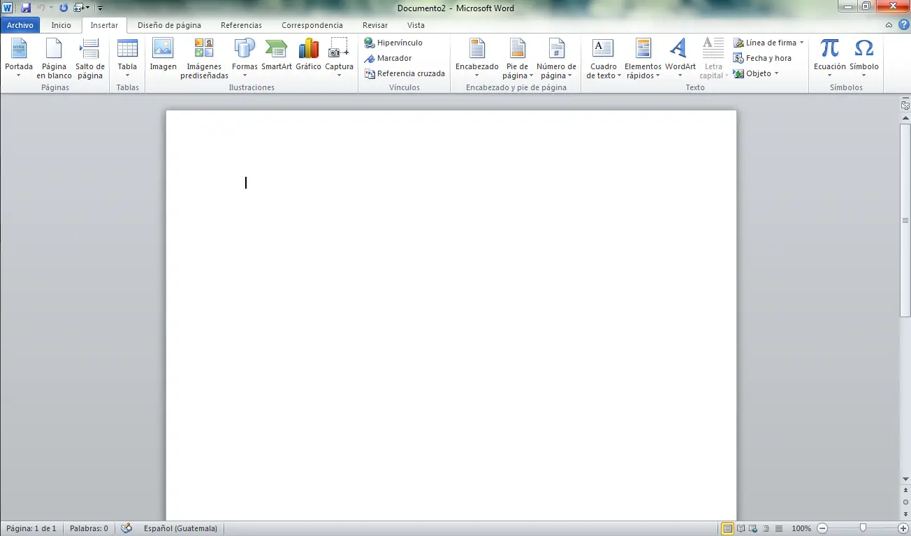The image size is (911, 536).
Task: Switch to the Vista tab
Action: 416,25
